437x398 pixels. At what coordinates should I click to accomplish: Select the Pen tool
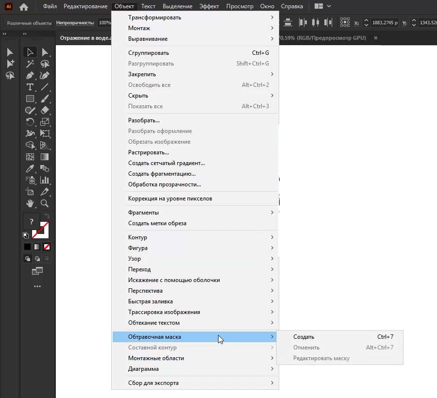click(x=30, y=76)
